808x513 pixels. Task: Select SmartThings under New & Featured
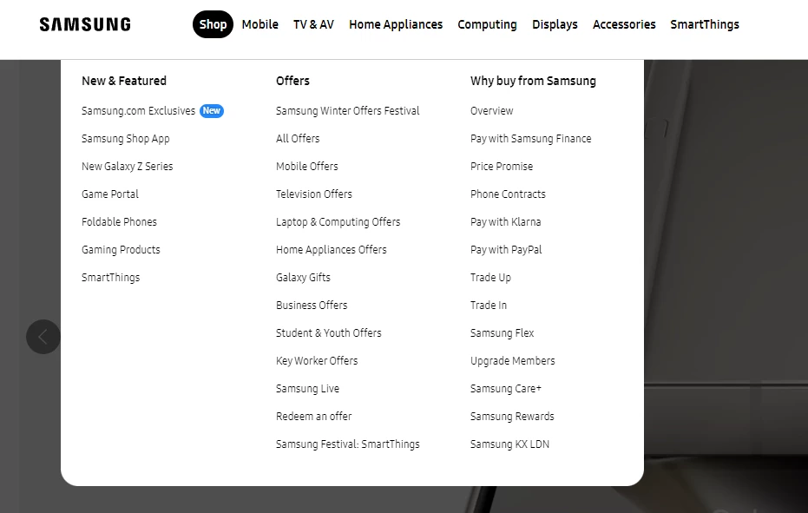click(110, 278)
